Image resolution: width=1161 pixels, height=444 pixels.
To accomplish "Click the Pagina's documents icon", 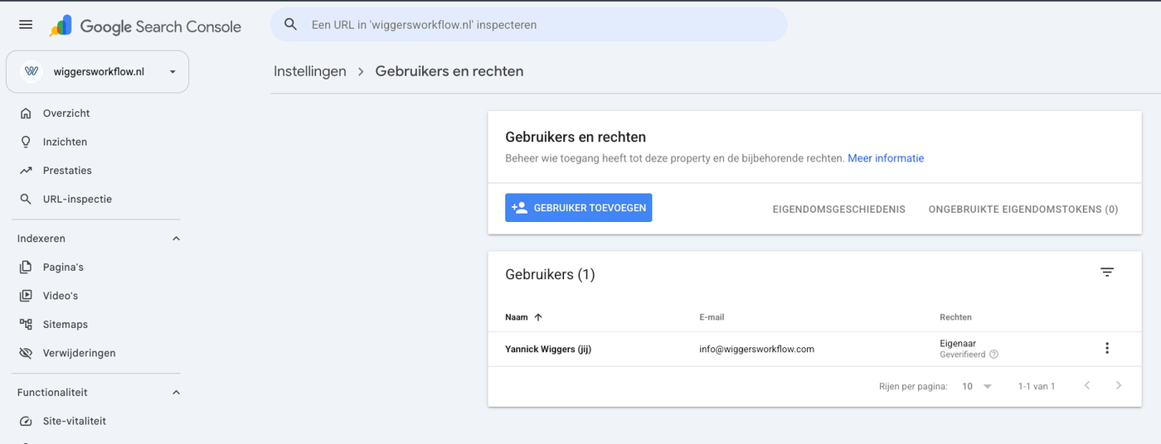I will pyautogui.click(x=26, y=268).
